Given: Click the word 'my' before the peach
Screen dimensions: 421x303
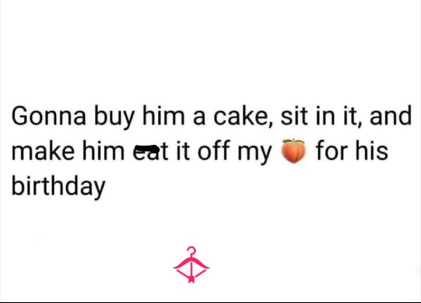Looking at the screenshot, I should click(254, 153).
